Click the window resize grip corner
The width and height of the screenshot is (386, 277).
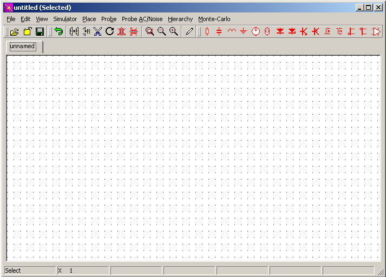click(381, 272)
